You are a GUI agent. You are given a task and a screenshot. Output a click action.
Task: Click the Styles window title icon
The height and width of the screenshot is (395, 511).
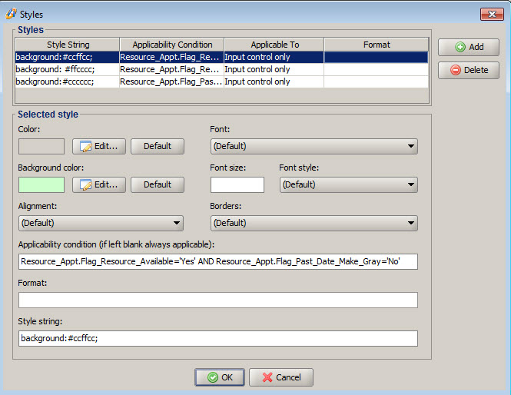(11, 14)
